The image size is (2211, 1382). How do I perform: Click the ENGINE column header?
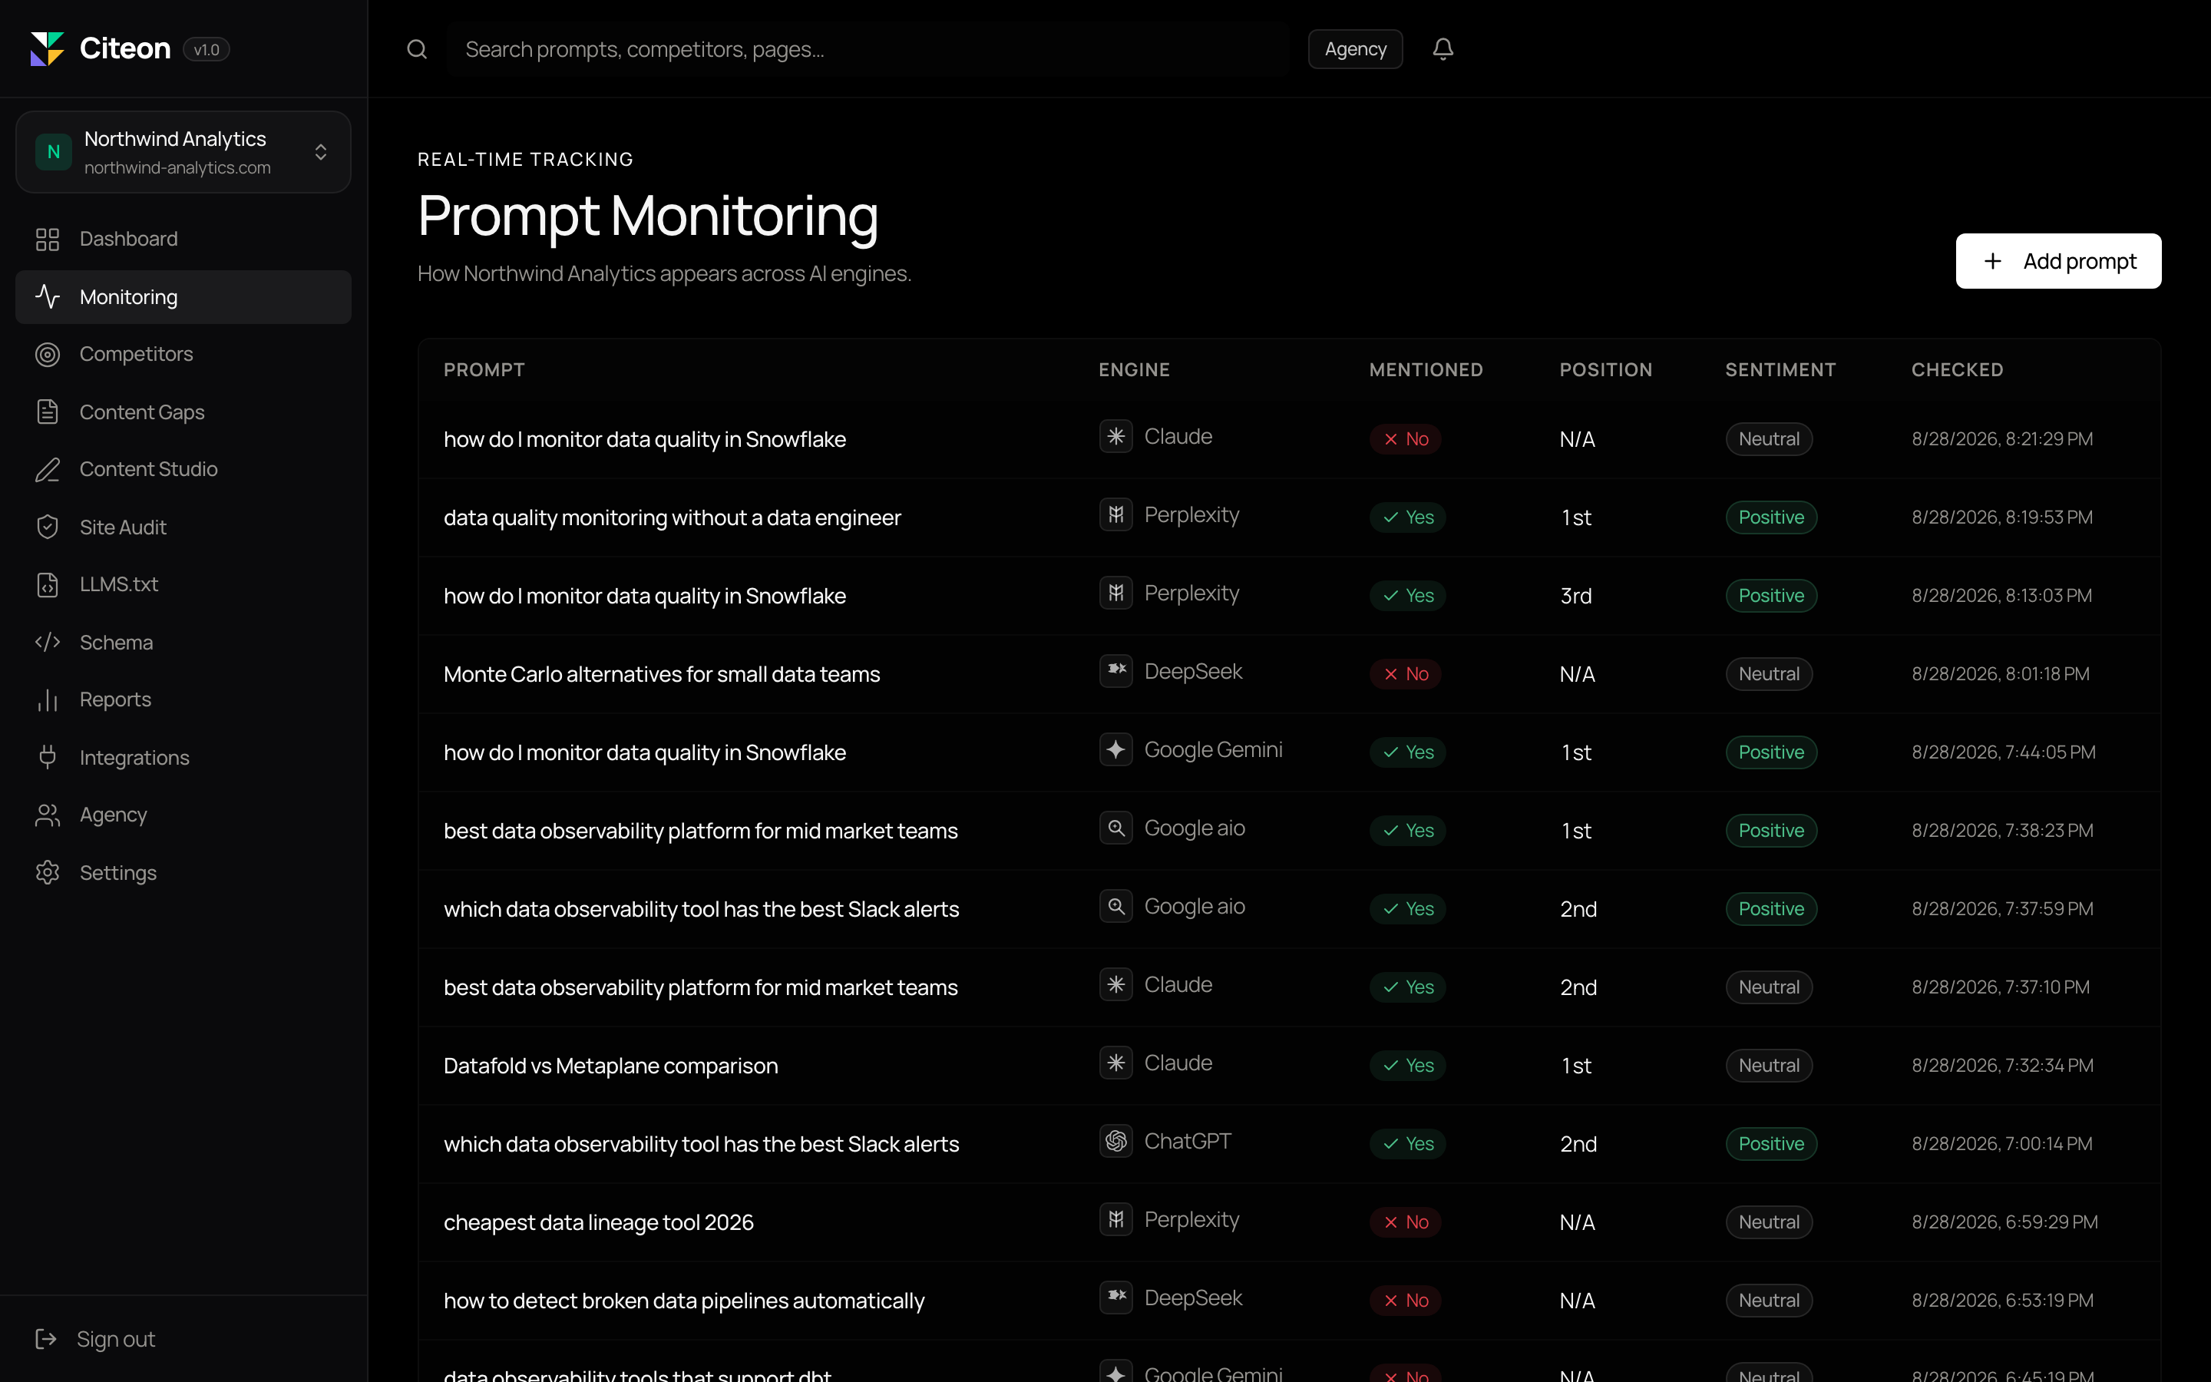click(1134, 370)
